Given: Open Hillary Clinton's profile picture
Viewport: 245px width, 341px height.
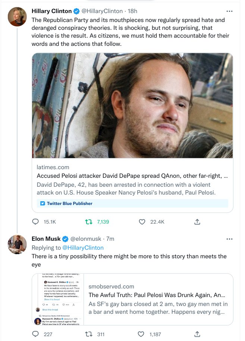Looking at the screenshot, I should tap(17, 17).
